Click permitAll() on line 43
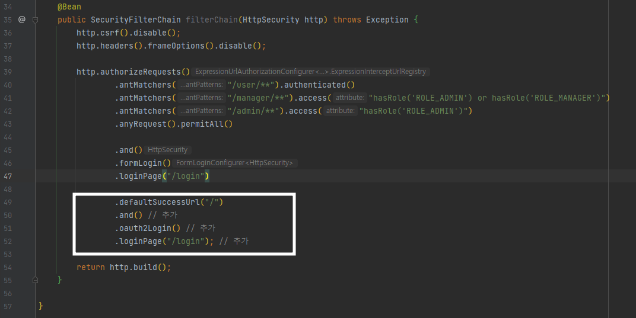Viewport: 636px width, 318px height. (206, 124)
